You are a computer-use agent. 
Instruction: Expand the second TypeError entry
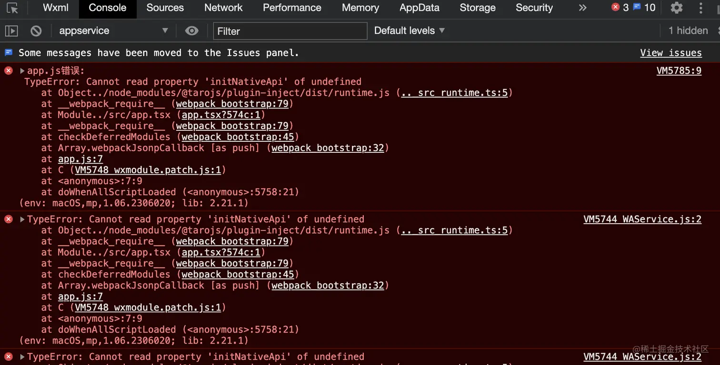point(22,219)
